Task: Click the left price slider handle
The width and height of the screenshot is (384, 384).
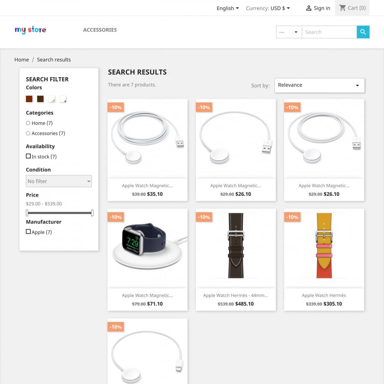Action: click(x=27, y=213)
